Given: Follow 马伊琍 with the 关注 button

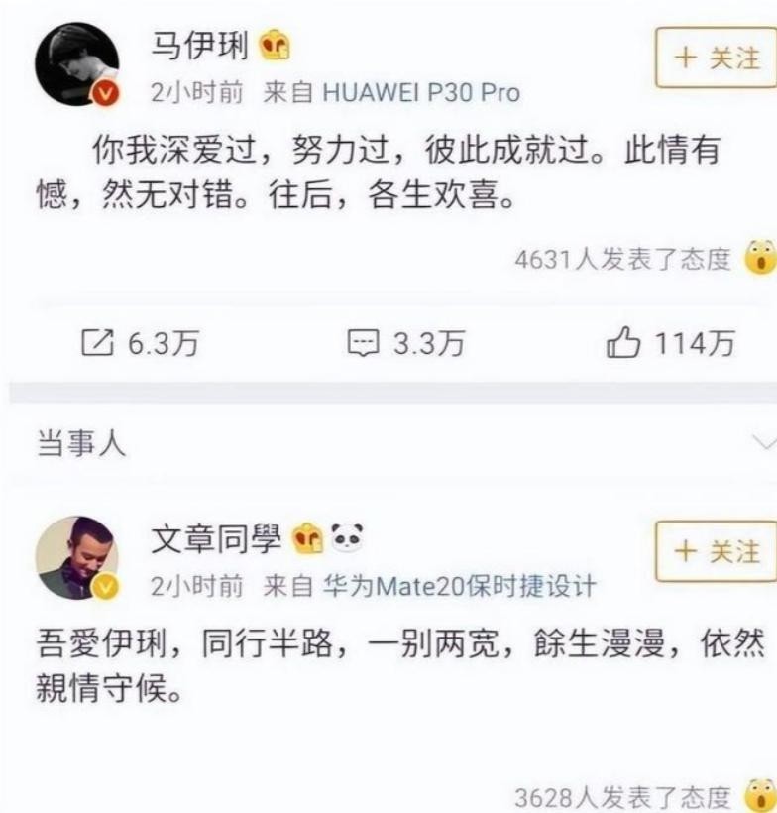Looking at the screenshot, I should coord(717,58).
